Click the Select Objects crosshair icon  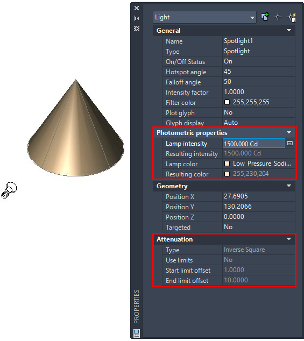point(278,17)
